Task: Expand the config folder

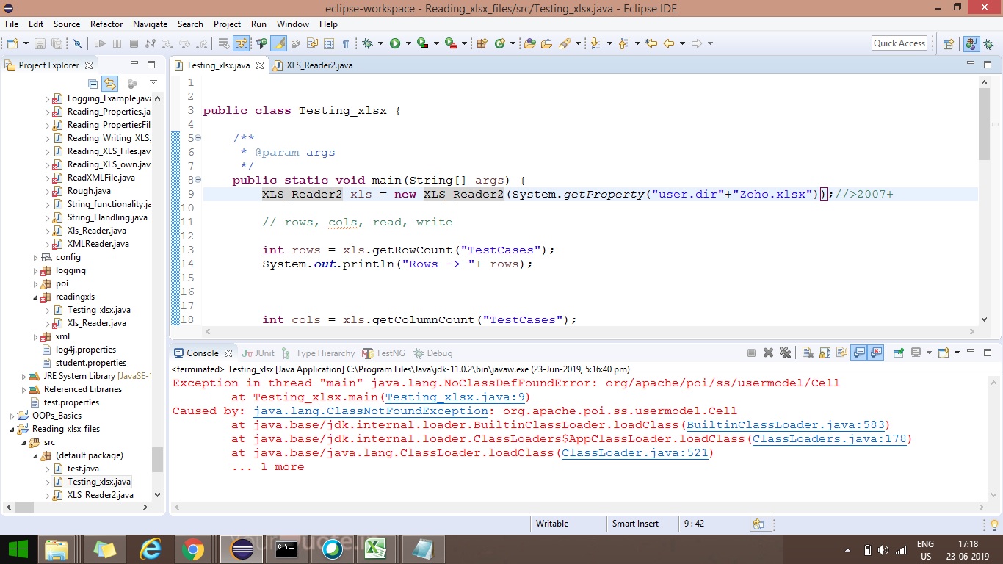Action: click(36, 258)
